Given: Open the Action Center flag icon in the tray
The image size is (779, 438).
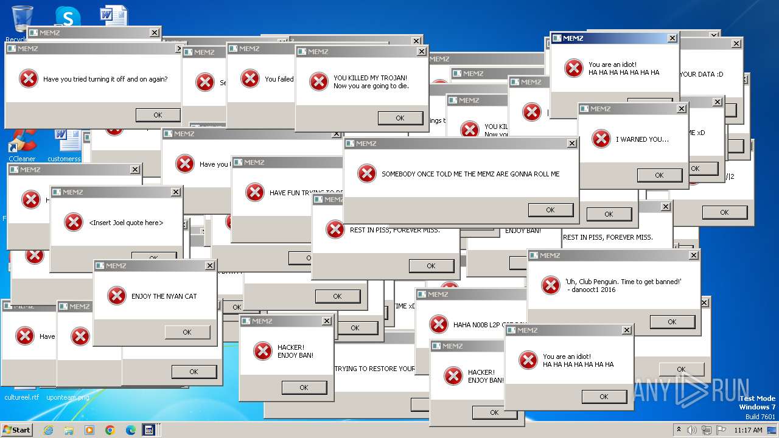Looking at the screenshot, I should tap(721, 430).
